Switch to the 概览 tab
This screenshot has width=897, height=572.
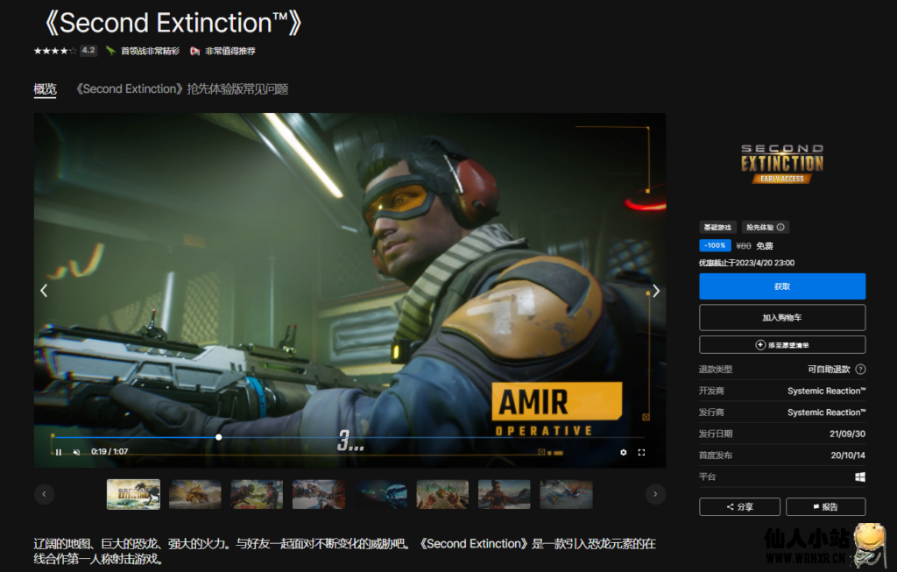(x=45, y=88)
